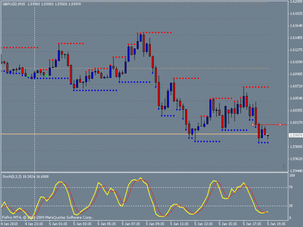Click the 1.59440 price axis label
This screenshot has width=303, height=227.
tap(296, 171)
